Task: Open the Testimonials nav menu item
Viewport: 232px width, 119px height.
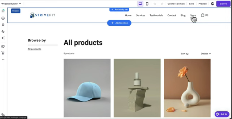Action: tap(156, 15)
